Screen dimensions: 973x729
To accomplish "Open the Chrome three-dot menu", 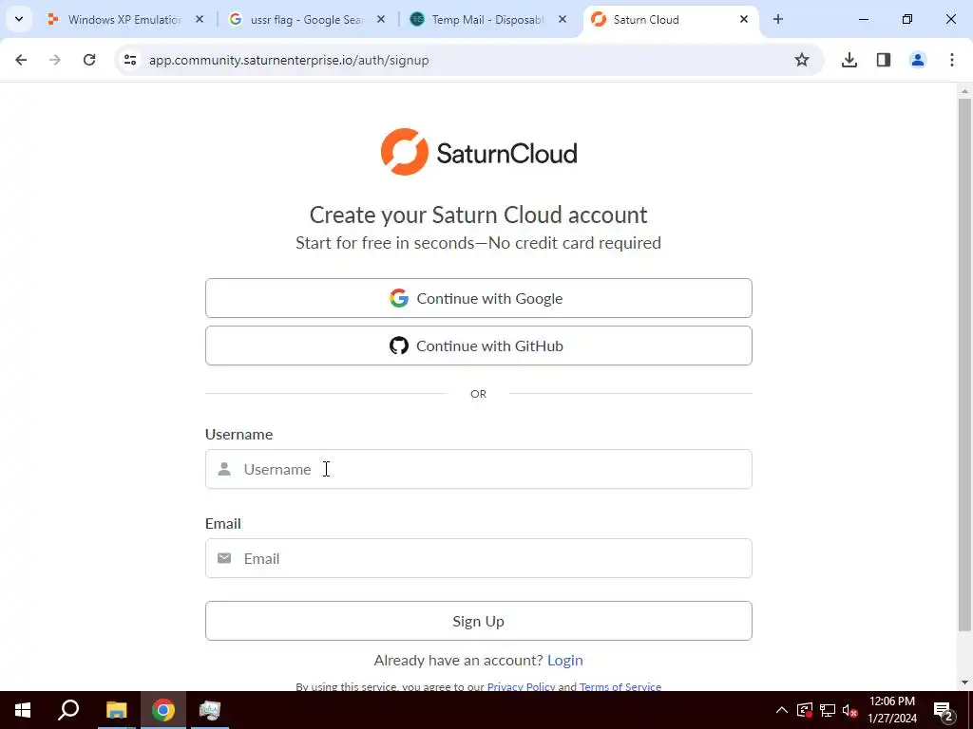I will 952,60.
